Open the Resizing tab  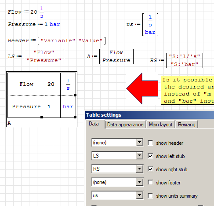[x=186, y=125]
